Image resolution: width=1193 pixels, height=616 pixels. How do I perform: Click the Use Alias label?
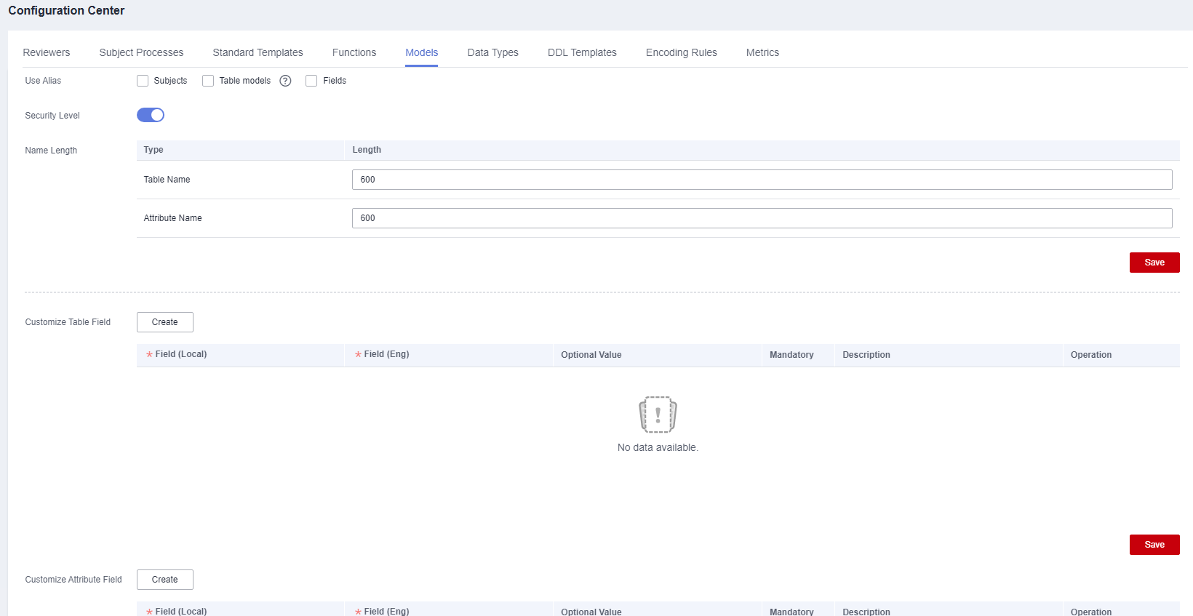click(43, 81)
